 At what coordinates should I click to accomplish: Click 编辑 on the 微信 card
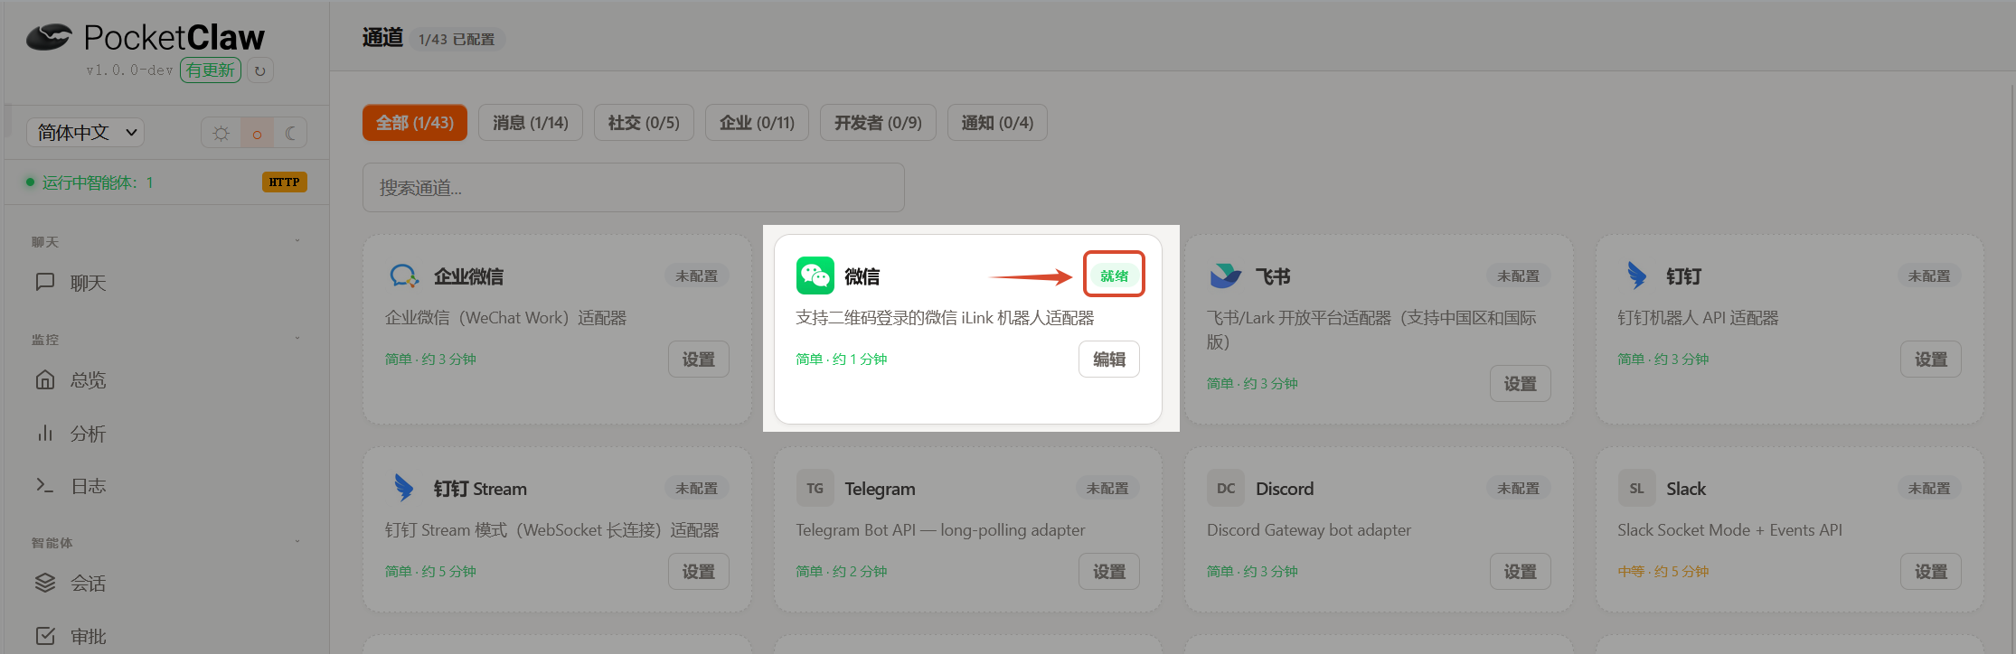coord(1109,360)
